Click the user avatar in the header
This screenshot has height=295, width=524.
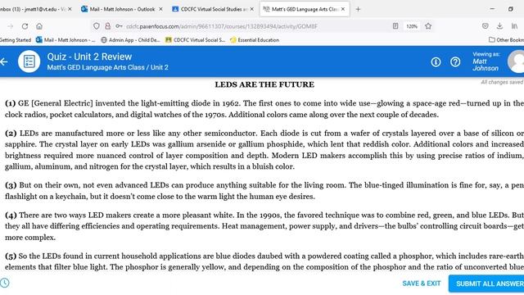tap(517, 61)
